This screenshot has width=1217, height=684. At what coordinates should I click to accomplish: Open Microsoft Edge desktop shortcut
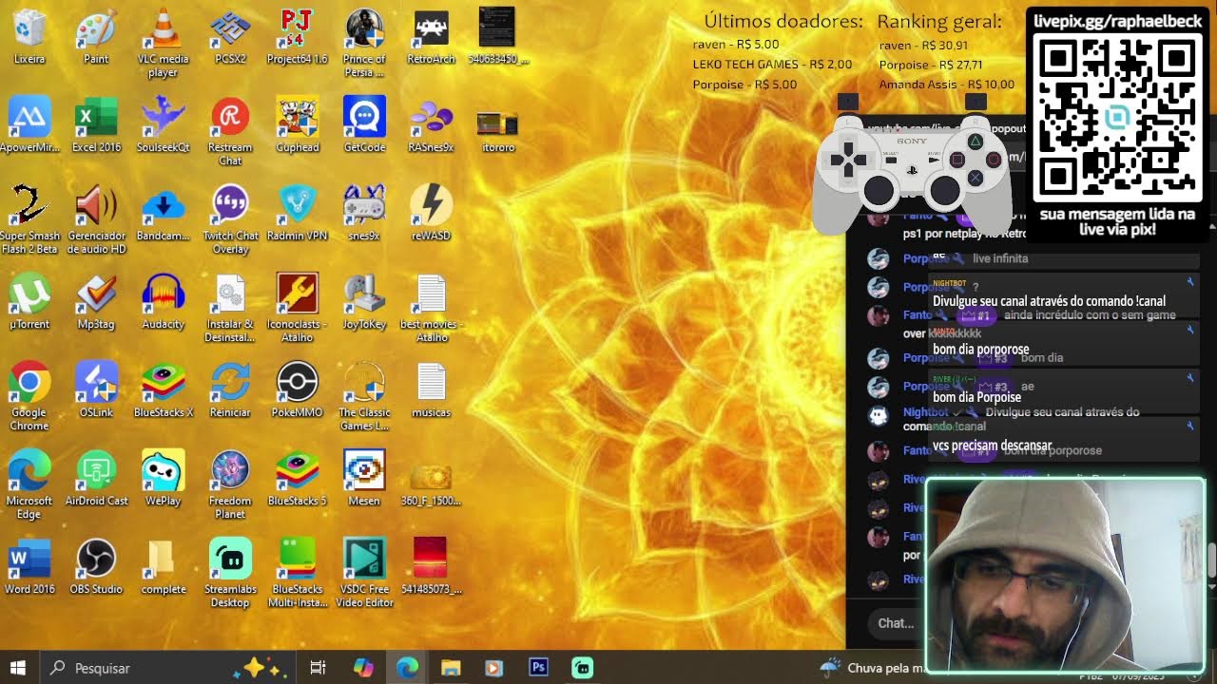point(29,485)
